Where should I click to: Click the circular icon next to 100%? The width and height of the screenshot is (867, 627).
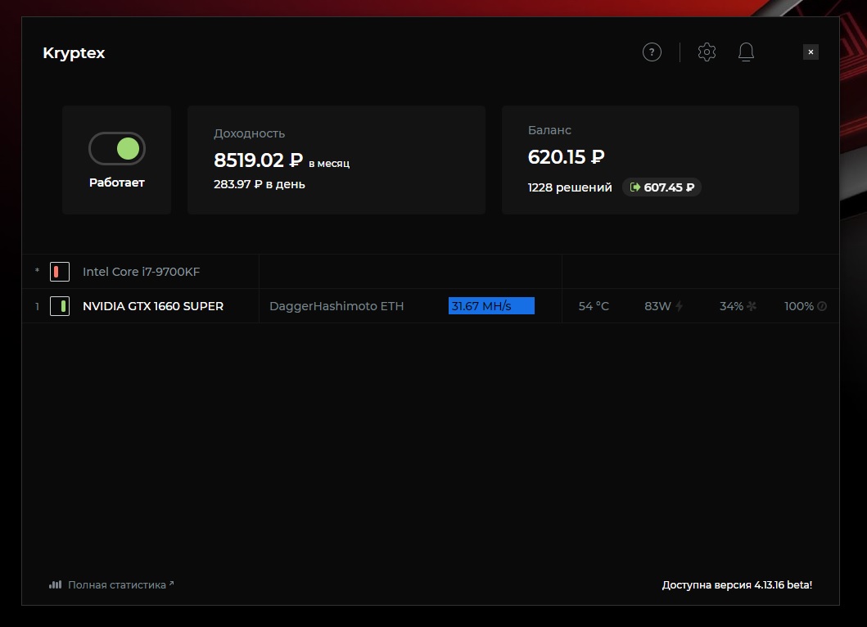coord(822,306)
